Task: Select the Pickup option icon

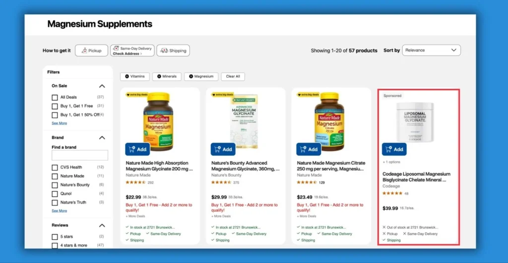Action: [84, 51]
